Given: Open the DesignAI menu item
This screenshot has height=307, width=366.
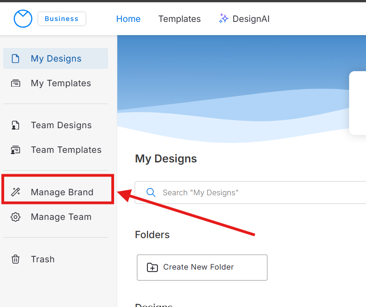Looking at the screenshot, I should (251, 19).
